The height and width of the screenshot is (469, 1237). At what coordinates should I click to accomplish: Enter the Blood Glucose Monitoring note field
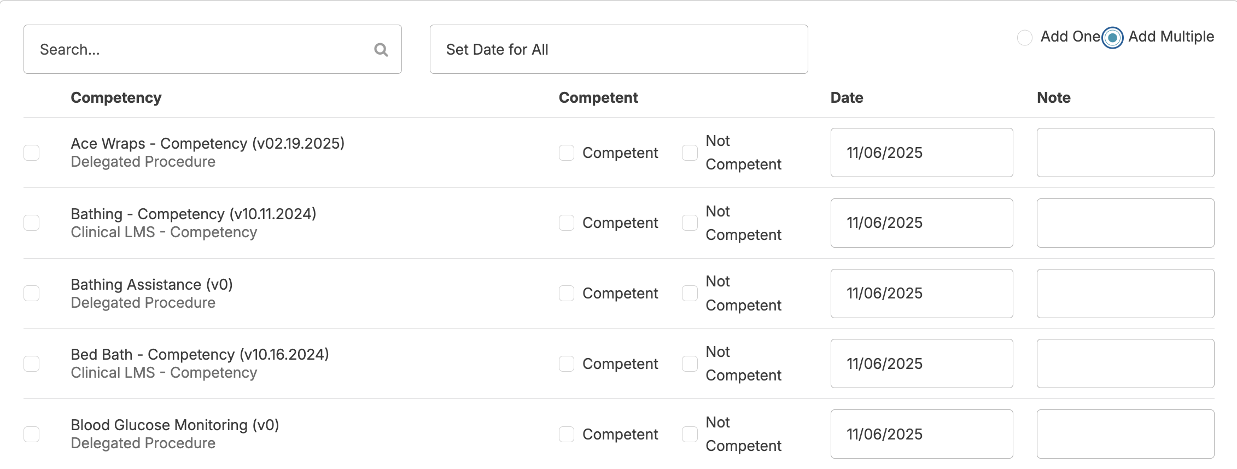(x=1125, y=435)
